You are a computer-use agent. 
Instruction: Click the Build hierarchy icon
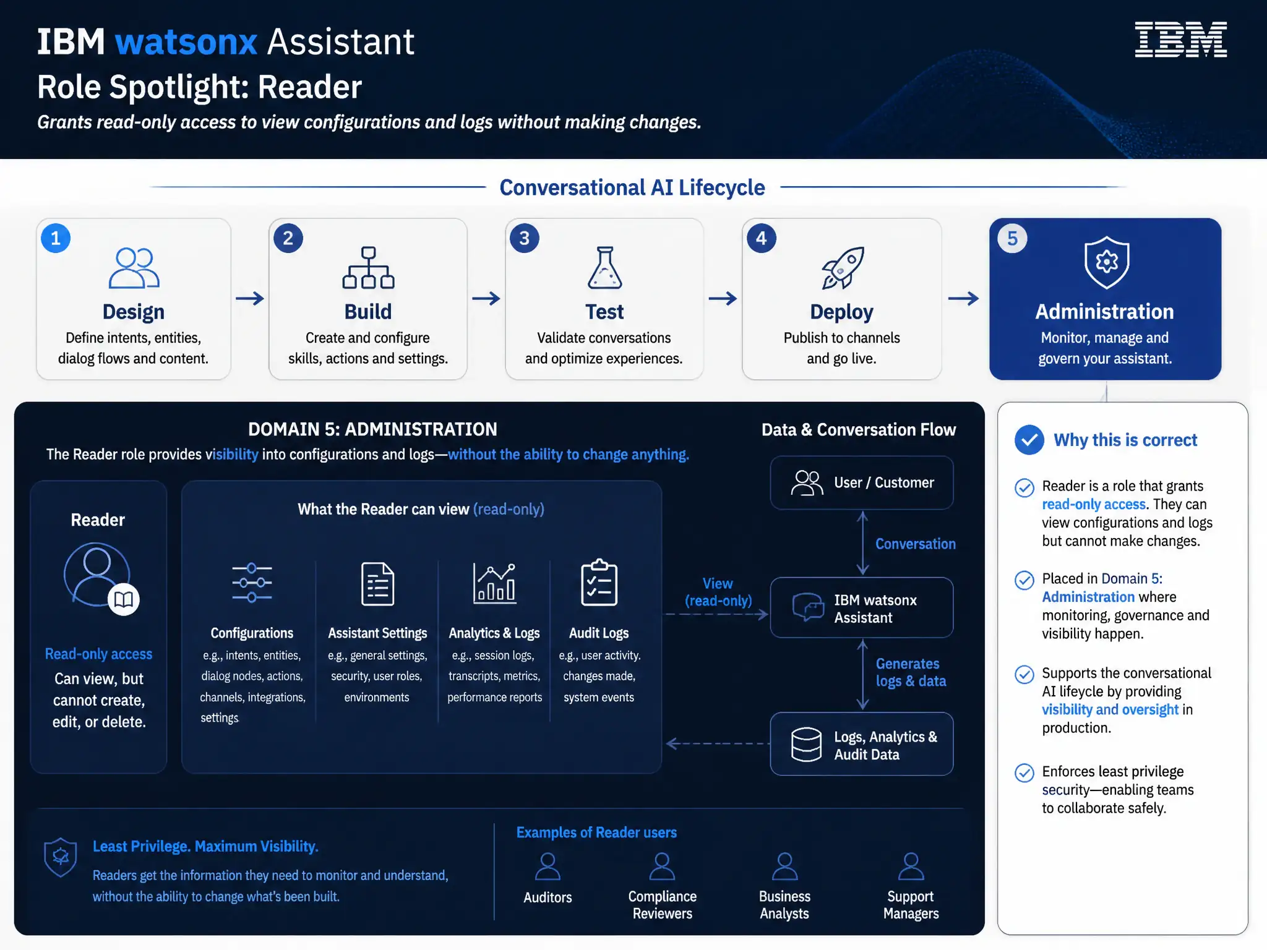[x=368, y=268]
